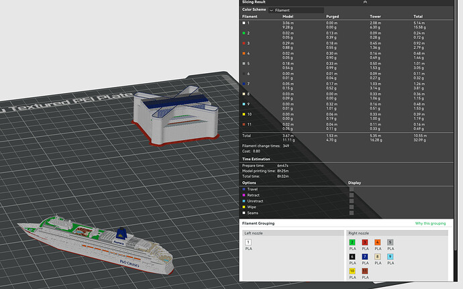
Task: Click filament 1 row in the table
Action: pos(348,25)
